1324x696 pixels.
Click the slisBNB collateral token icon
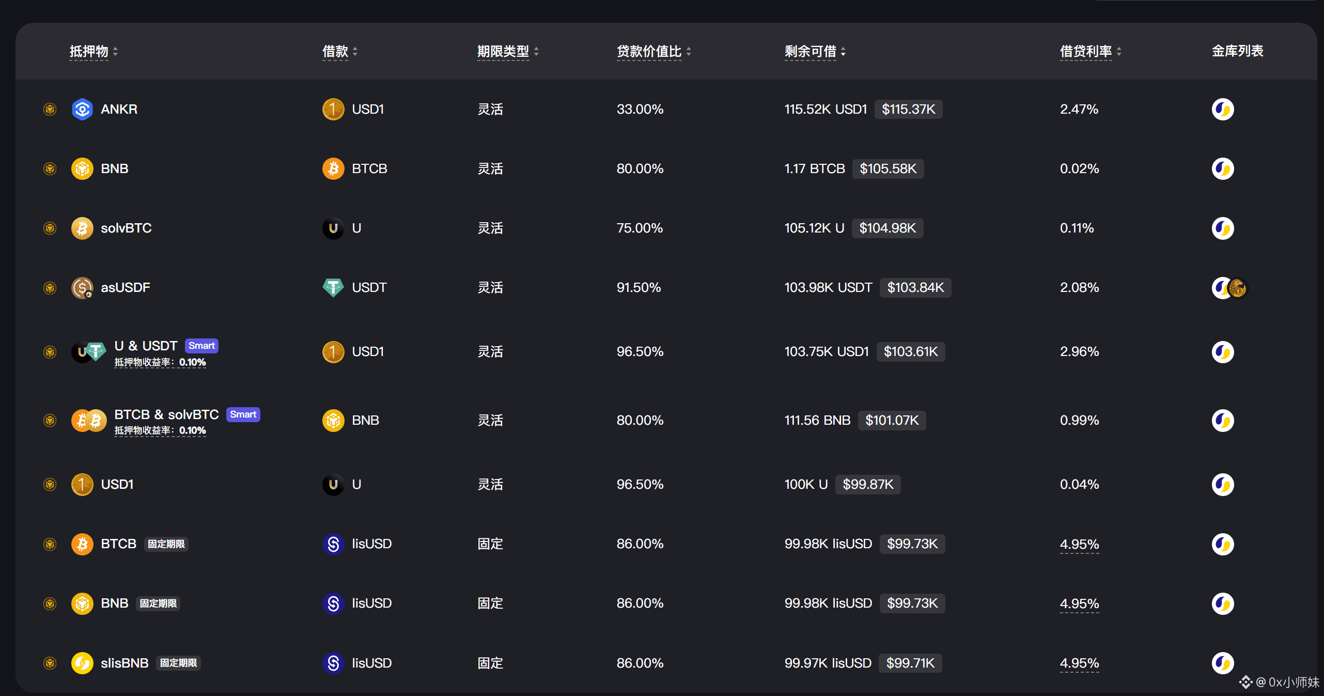[82, 663]
